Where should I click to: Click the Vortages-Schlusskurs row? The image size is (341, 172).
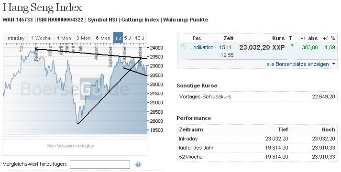tap(257, 97)
